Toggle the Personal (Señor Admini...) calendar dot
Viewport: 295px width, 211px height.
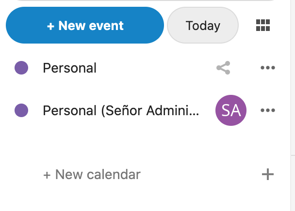pos(21,110)
